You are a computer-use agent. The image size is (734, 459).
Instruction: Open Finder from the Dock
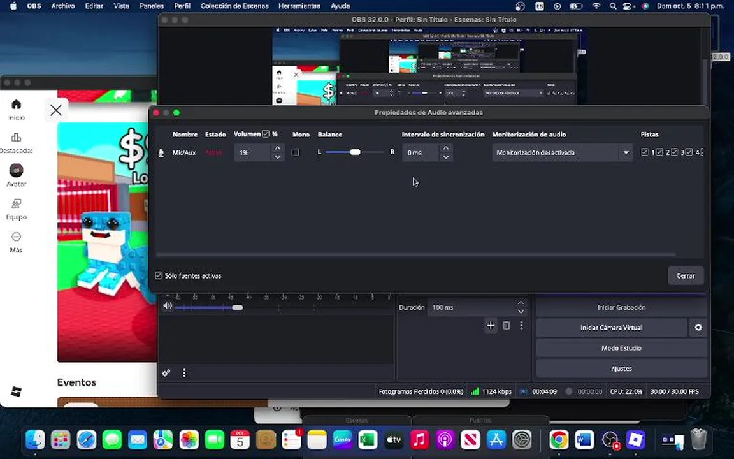point(36,440)
